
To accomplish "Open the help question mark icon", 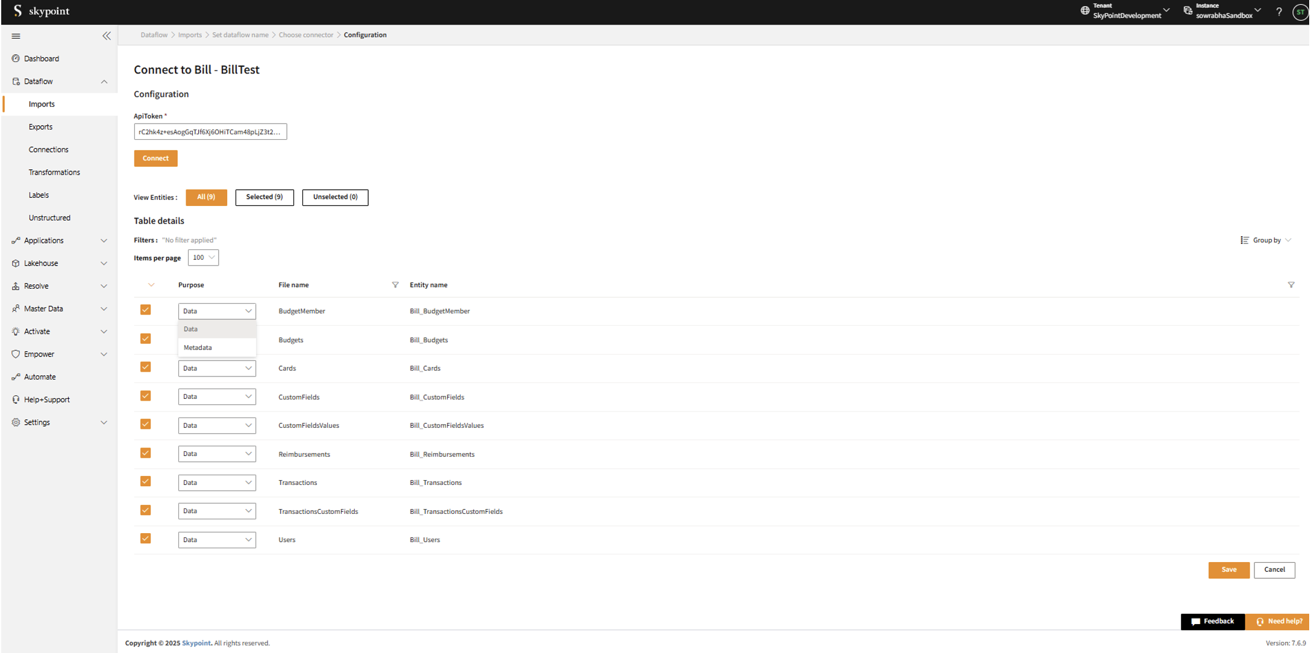I will pyautogui.click(x=1278, y=11).
